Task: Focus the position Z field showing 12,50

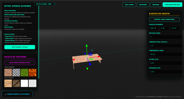Action: click(x=175, y=28)
